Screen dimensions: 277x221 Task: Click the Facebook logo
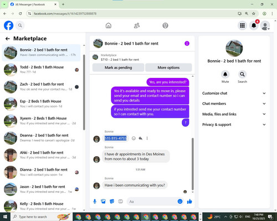tap(8, 25)
